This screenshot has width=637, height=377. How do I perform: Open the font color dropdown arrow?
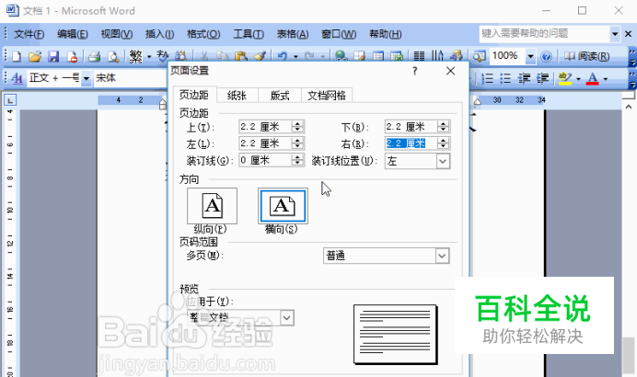click(x=606, y=78)
